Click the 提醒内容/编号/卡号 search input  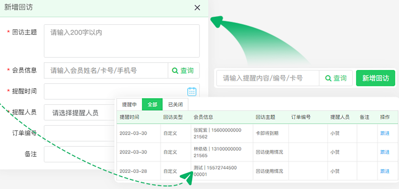[x=268, y=78]
